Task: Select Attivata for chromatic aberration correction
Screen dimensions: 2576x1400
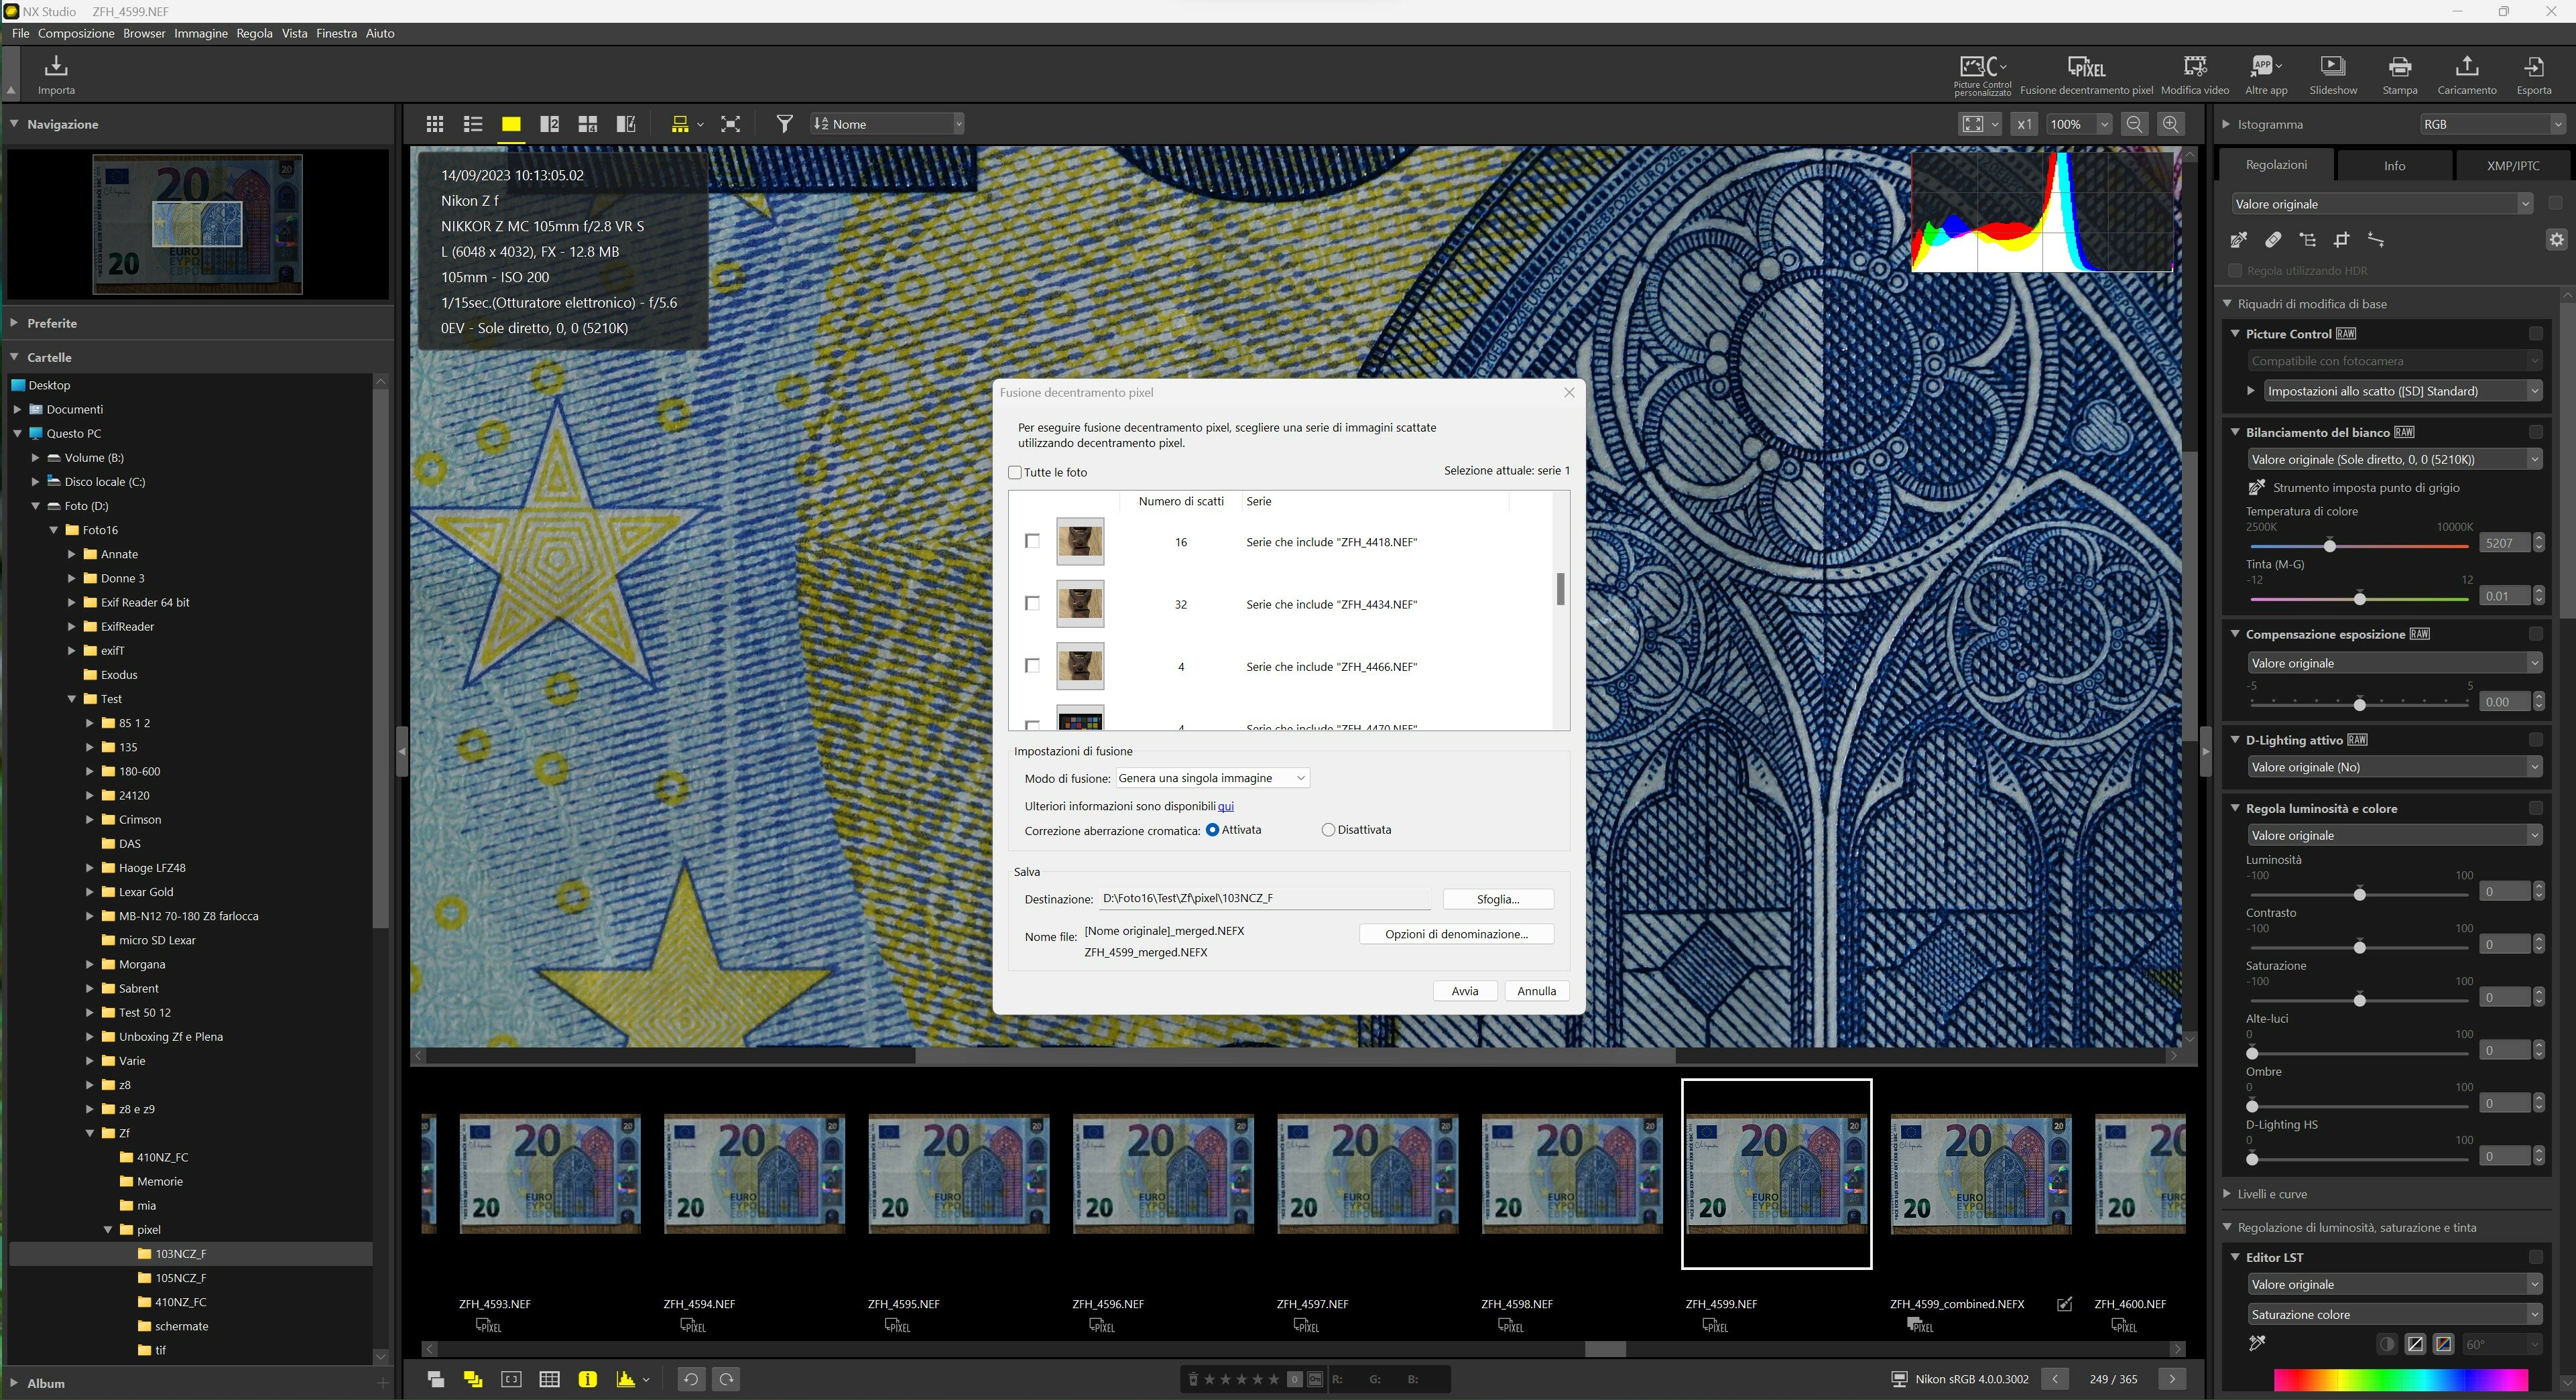Action: point(1213,830)
